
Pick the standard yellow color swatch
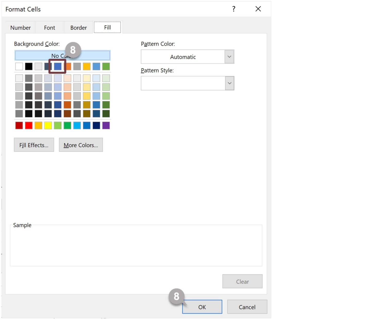click(48, 125)
